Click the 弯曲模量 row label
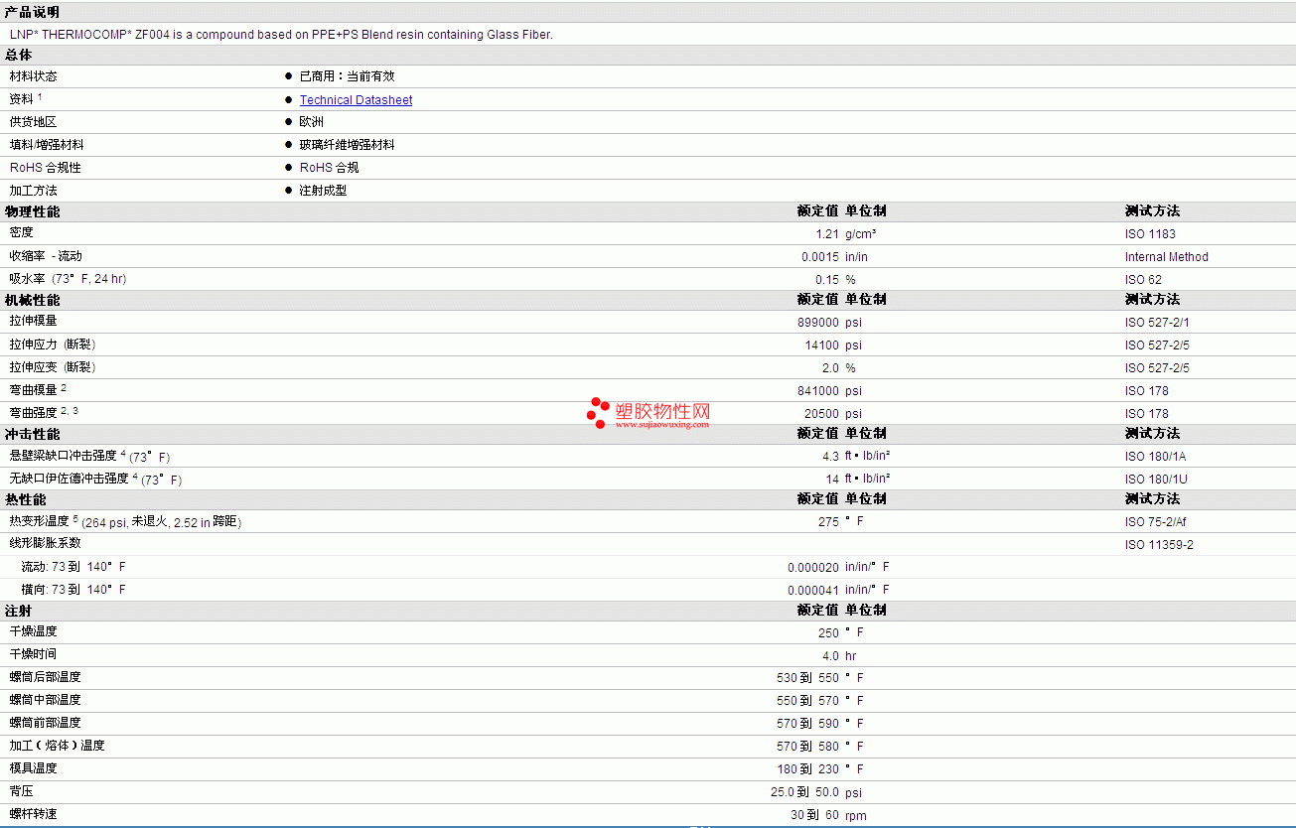The width and height of the screenshot is (1296, 828). click(34, 390)
